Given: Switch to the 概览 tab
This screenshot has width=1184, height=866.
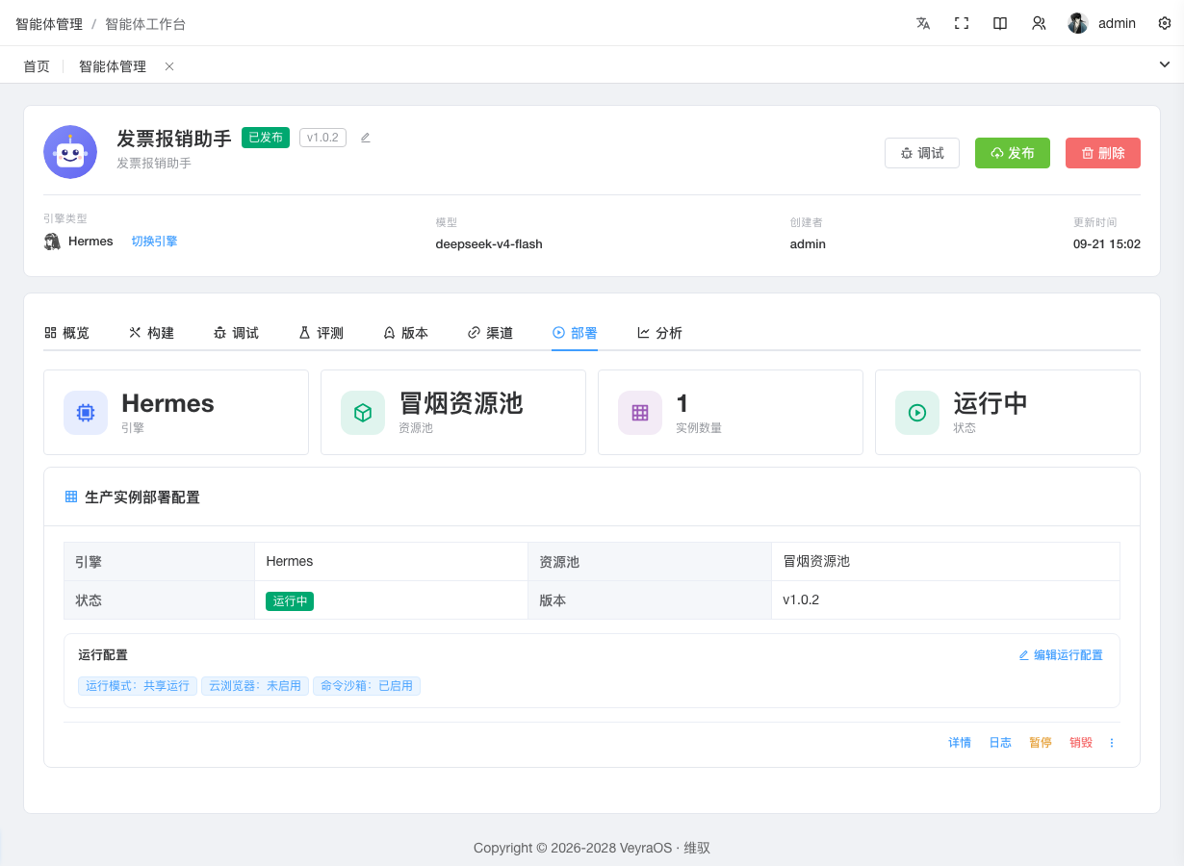Looking at the screenshot, I should point(66,333).
